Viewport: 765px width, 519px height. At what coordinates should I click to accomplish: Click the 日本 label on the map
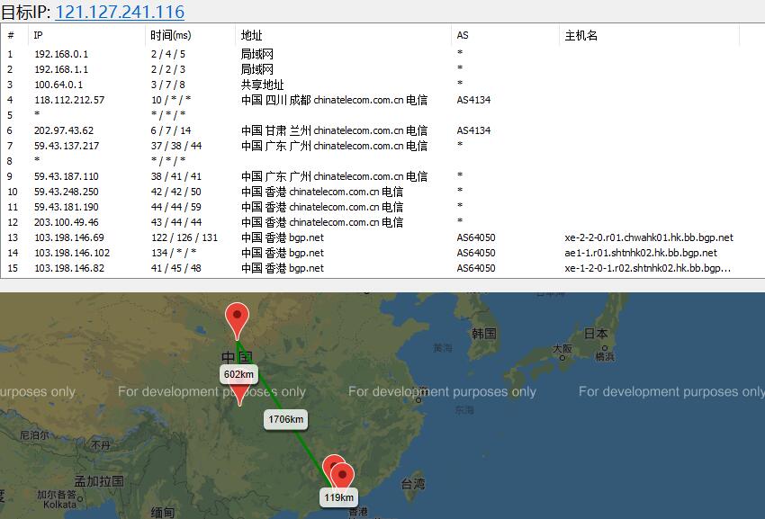[x=596, y=334]
